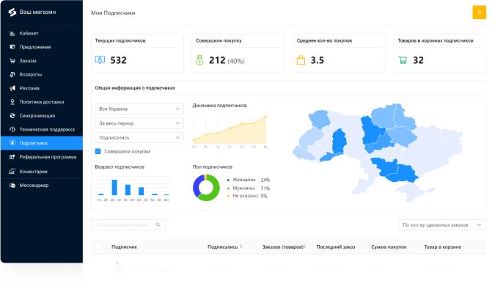Image resolution: width=495 pixels, height=292 pixels.
Task: Open the Подписались filter dropdown
Action: (x=139, y=138)
